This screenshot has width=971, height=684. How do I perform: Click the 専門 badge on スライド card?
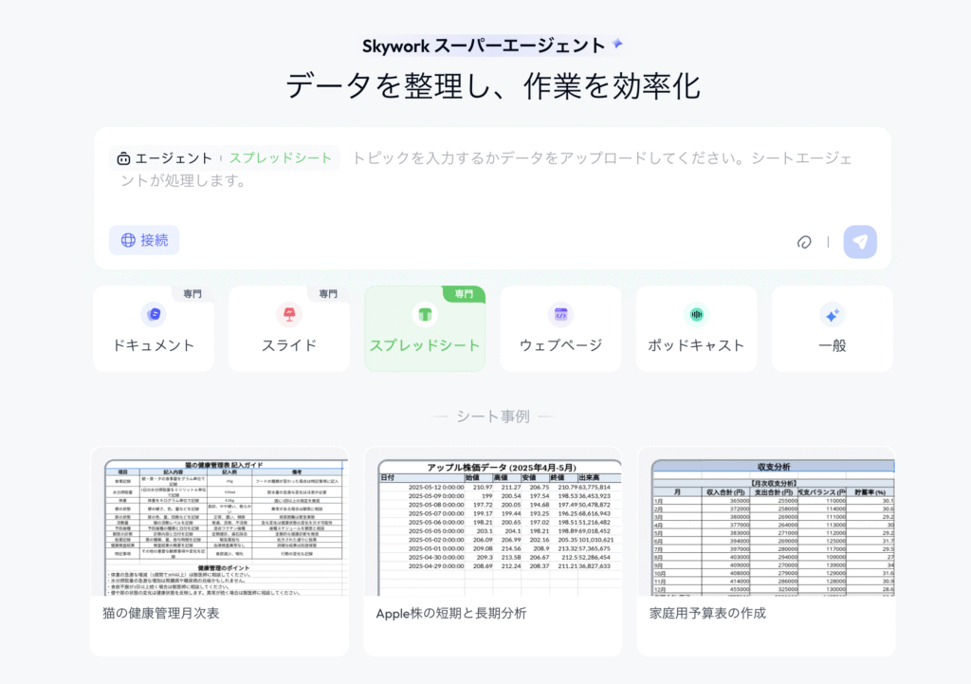(328, 294)
